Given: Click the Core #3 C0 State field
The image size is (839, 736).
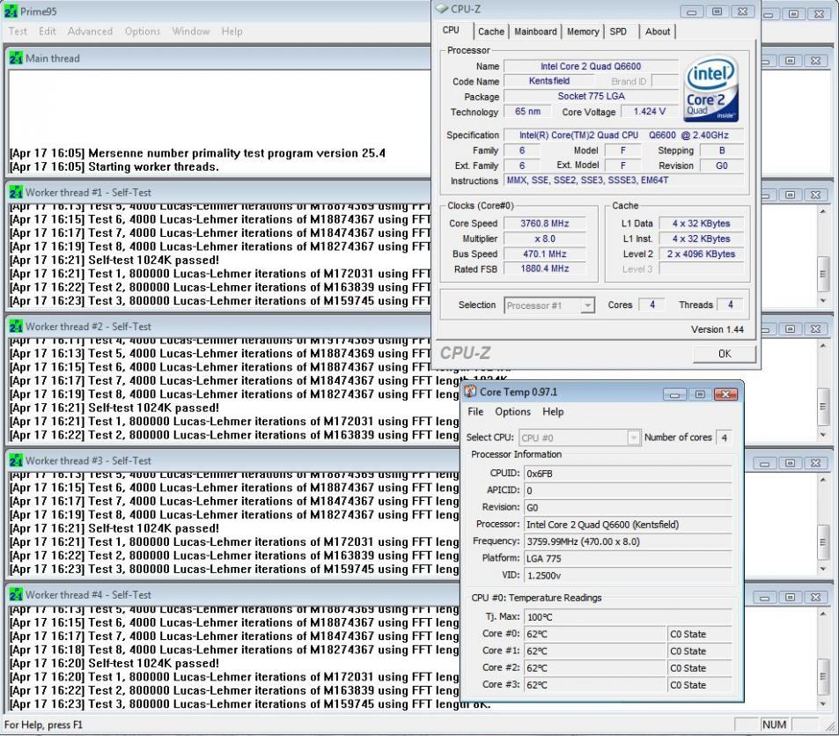Looking at the screenshot, I should point(699,685).
